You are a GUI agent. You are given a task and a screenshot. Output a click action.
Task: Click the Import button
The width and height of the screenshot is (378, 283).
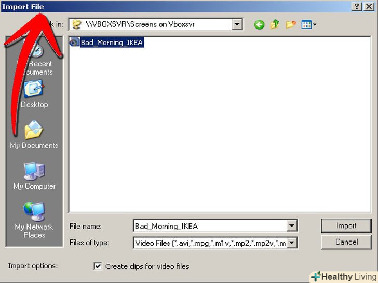[x=346, y=226]
